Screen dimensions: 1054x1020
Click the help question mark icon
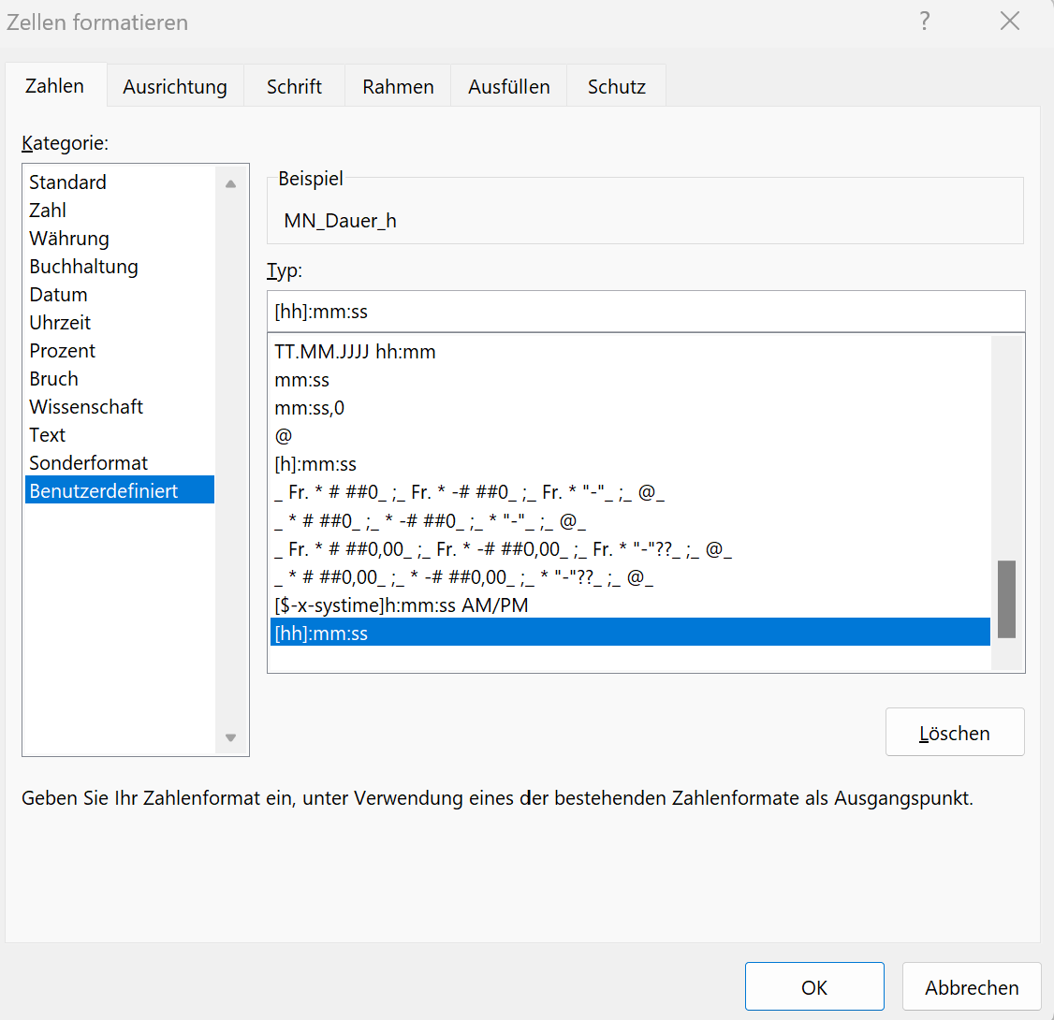pyautogui.click(x=925, y=22)
